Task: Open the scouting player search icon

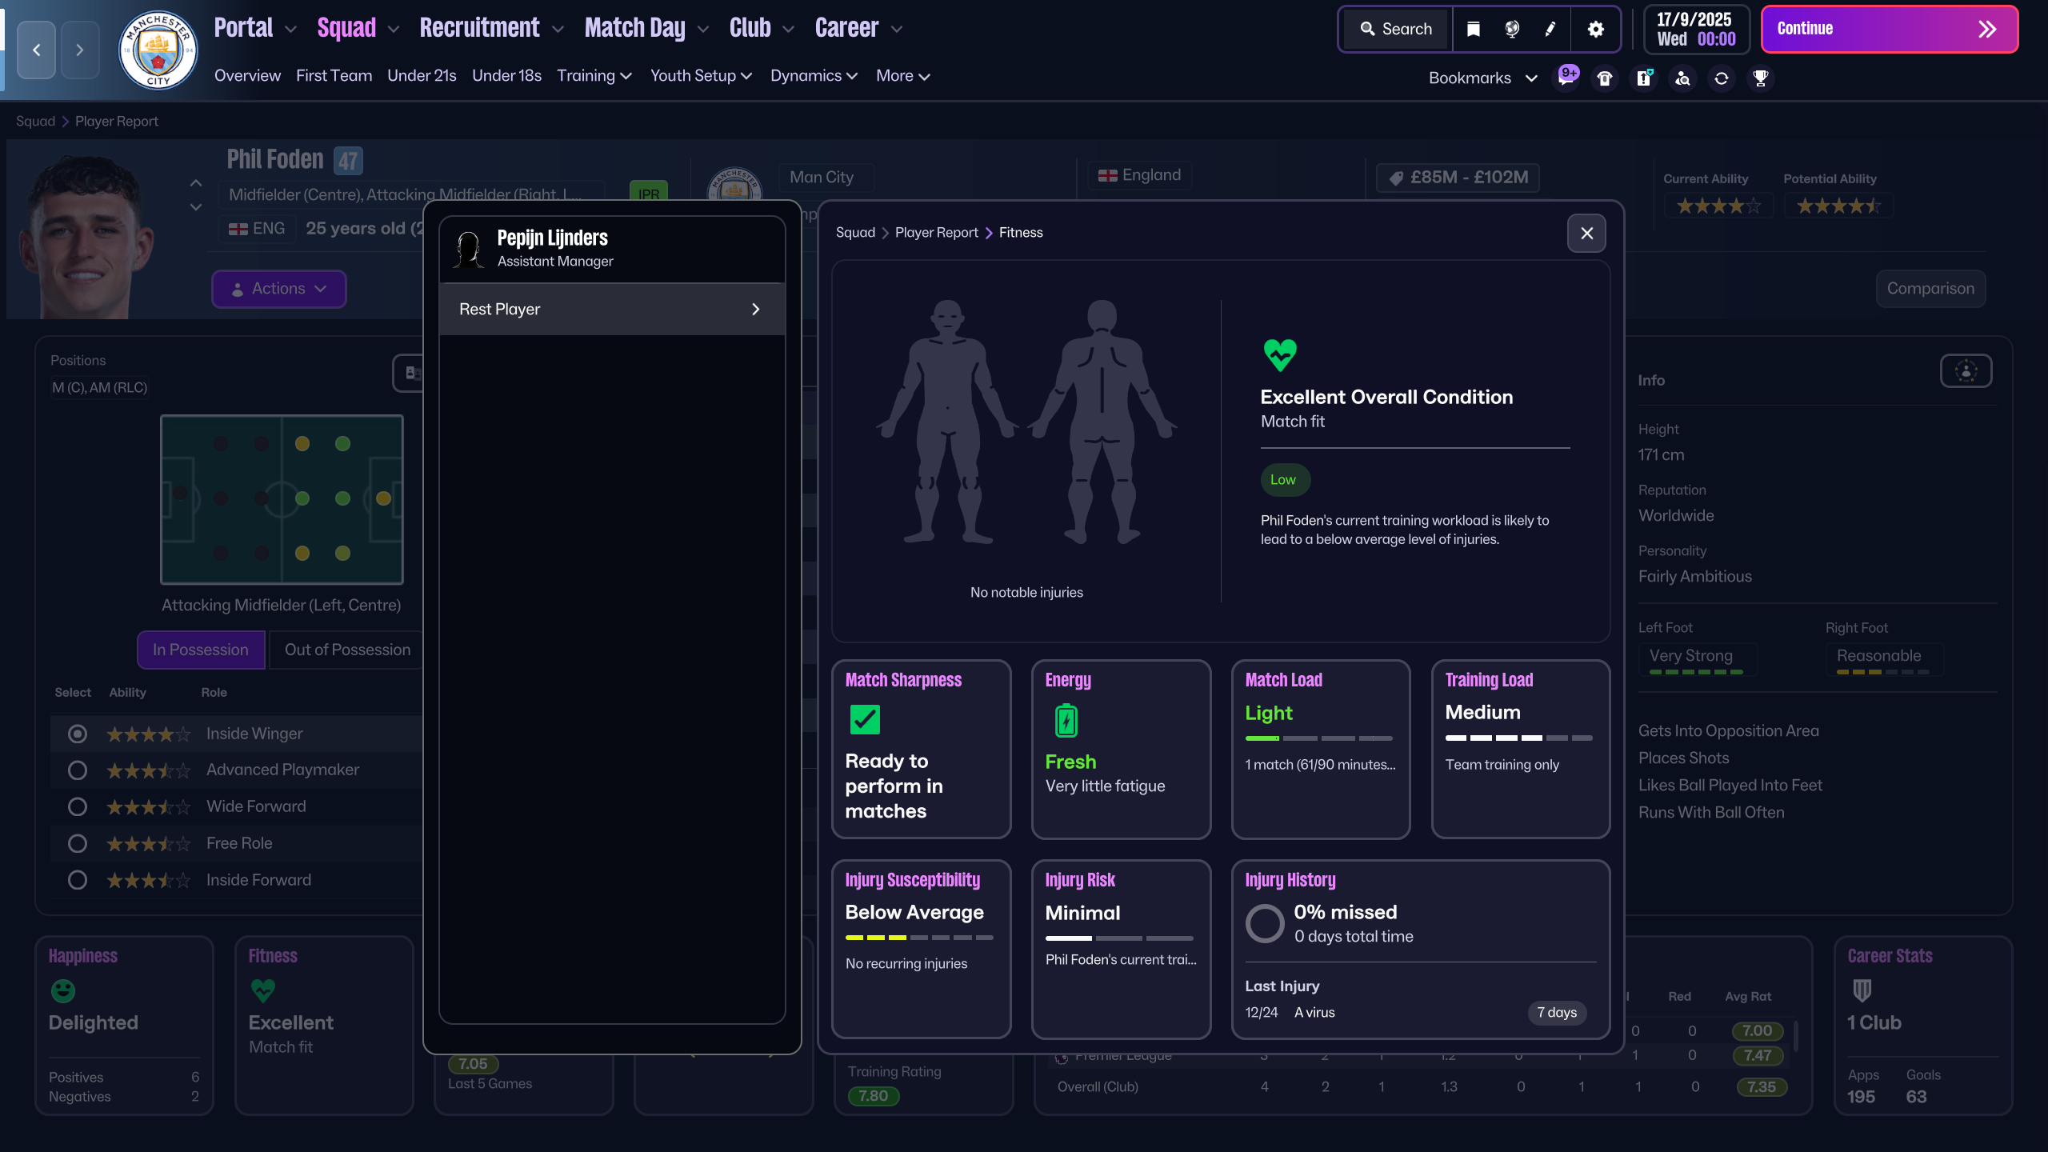Action: [1682, 78]
